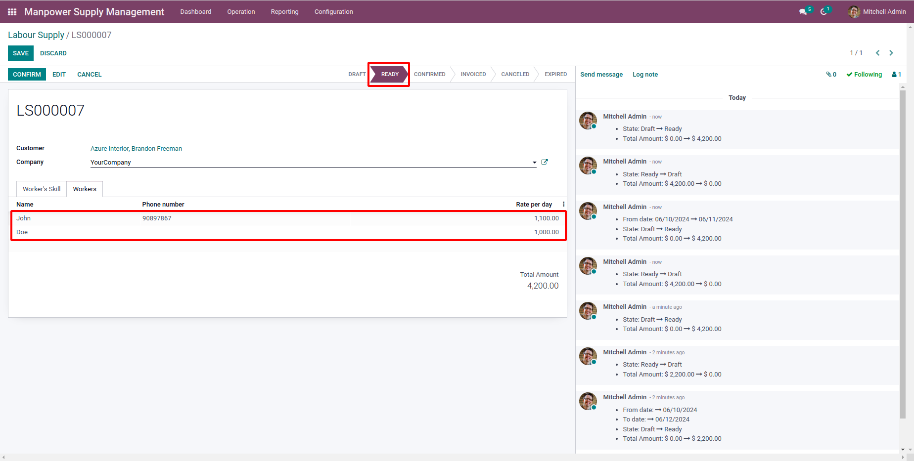Image resolution: width=914 pixels, height=461 pixels.
Task: Toggle the Following subscription
Action: [x=864, y=75]
